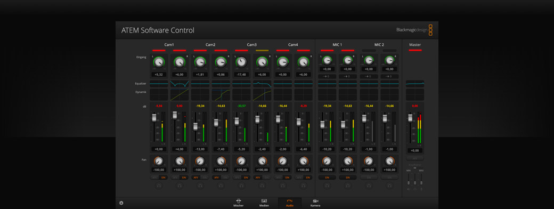This screenshot has height=209, width=554.
Task: Click the headphones icon under Cam4 right channel
Action: (304, 185)
